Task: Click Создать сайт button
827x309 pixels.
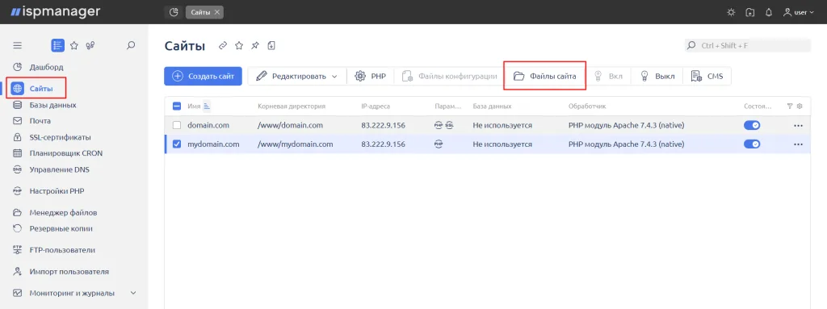Action: tap(203, 76)
